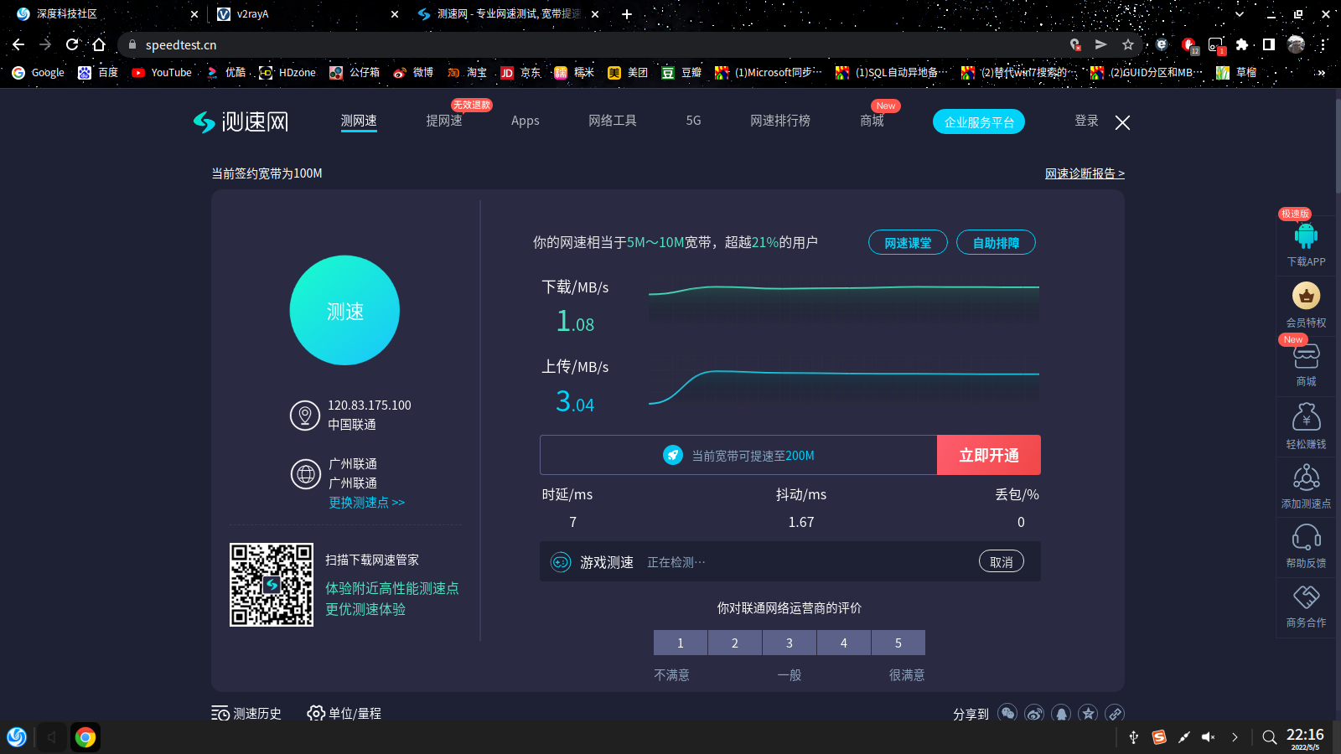Click 立即开通 to upgrade bandwidth
The width and height of the screenshot is (1341, 754).
coord(989,455)
